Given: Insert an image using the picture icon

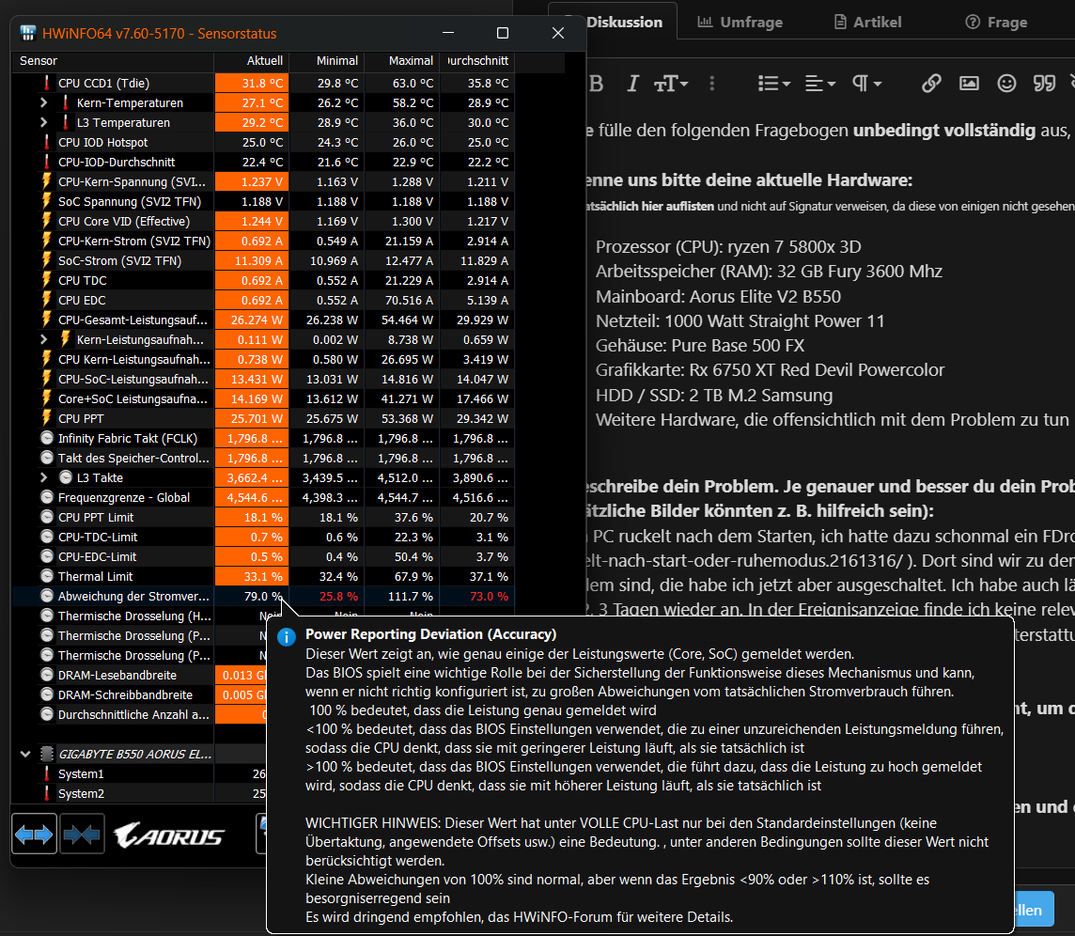Looking at the screenshot, I should click(x=969, y=84).
